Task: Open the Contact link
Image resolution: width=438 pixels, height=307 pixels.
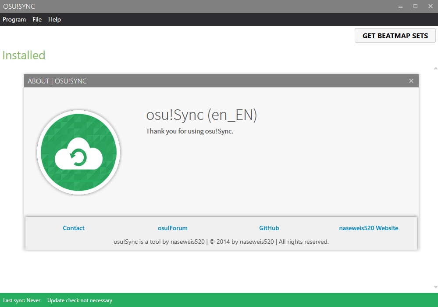Action: point(74,228)
